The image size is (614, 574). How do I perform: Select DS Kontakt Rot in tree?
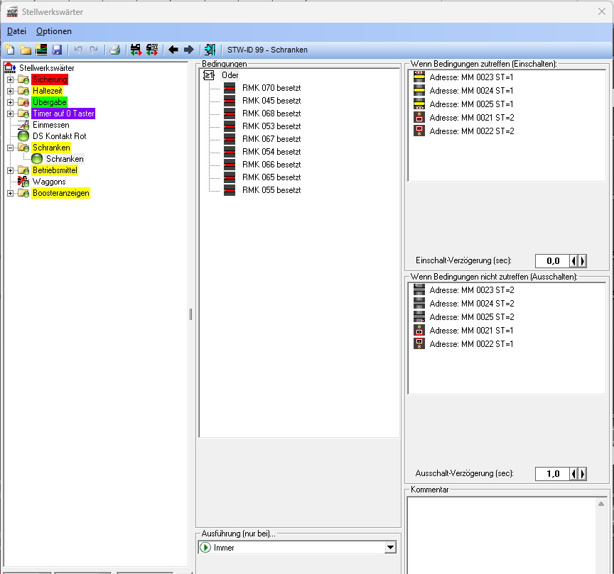point(59,136)
